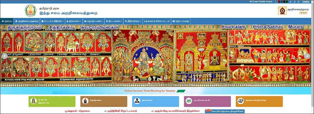Click the green ticket icon beside Online Darshan
Image resolution: width=314 pixels, height=114 pixels.
pyautogui.click(x=181, y=91)
